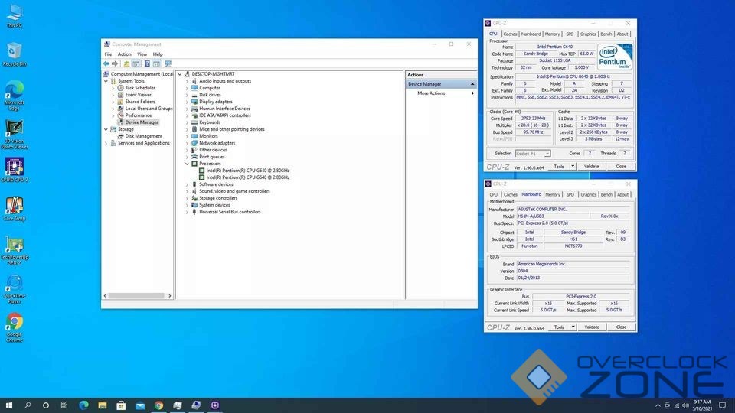The image size is (735, 413).
Task: Open Recycle Bin desktop icon
Action: pyautogui.click(x=15, y=54)
